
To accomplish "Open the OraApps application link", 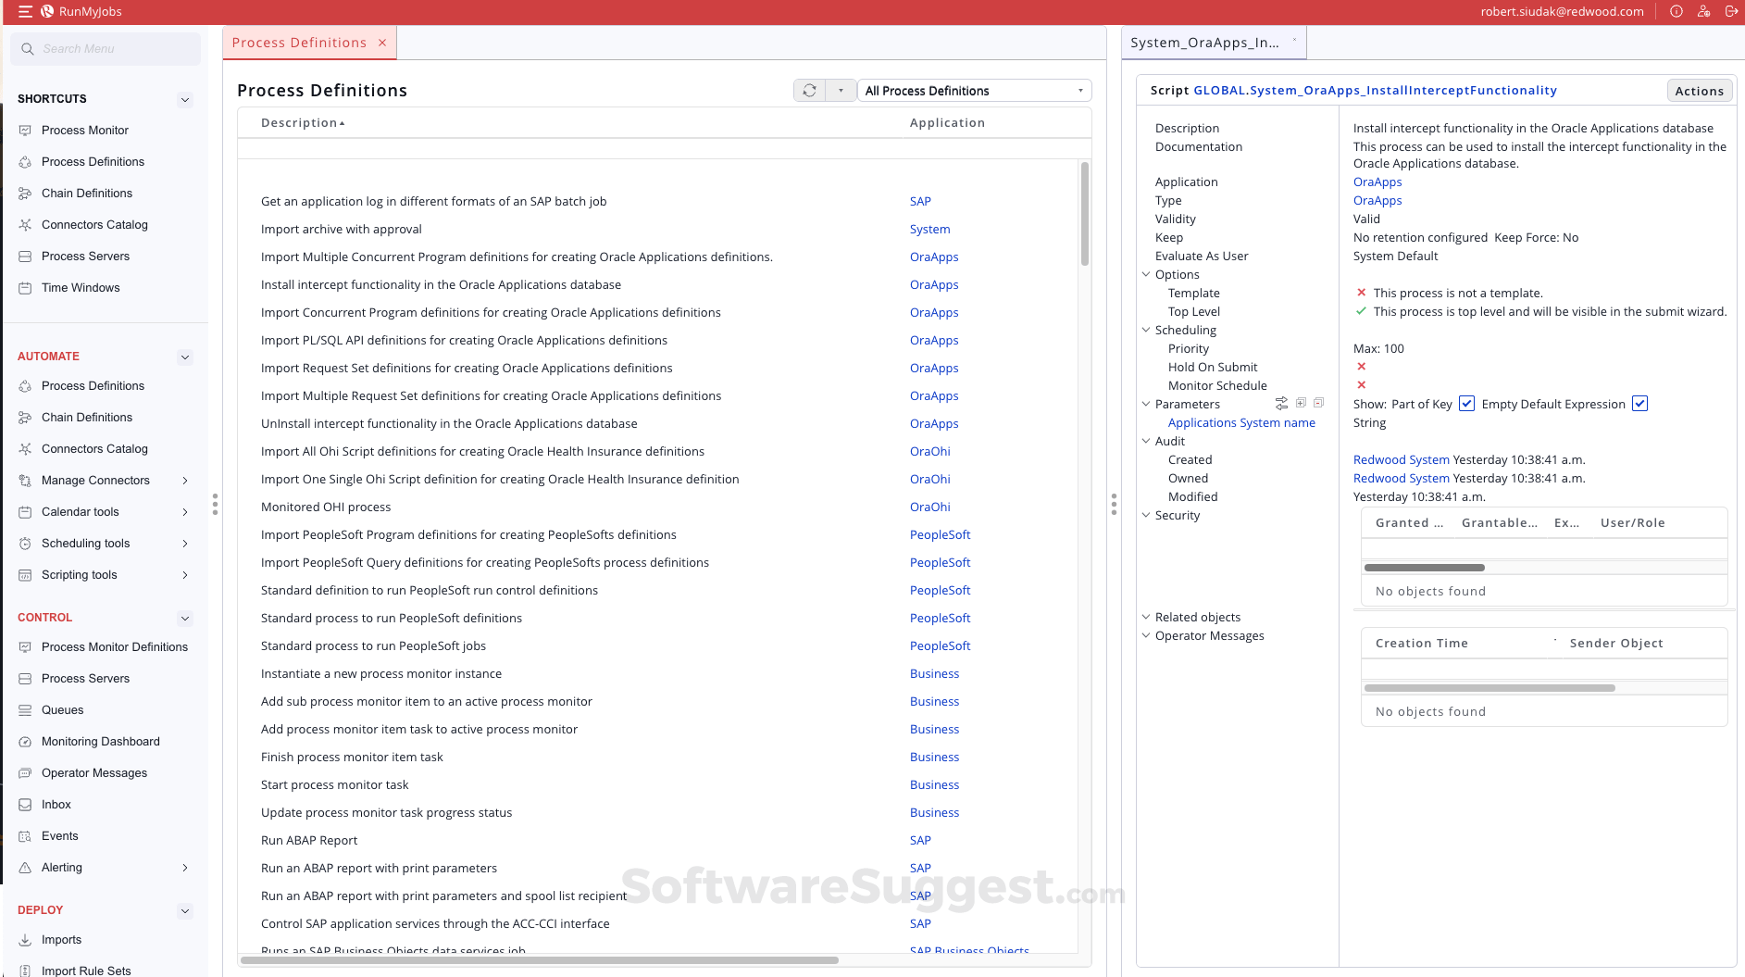I will point(1377,182).
